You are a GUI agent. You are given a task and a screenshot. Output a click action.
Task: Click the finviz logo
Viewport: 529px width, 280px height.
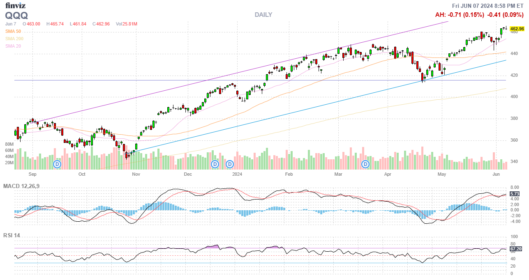pos(15,5)
